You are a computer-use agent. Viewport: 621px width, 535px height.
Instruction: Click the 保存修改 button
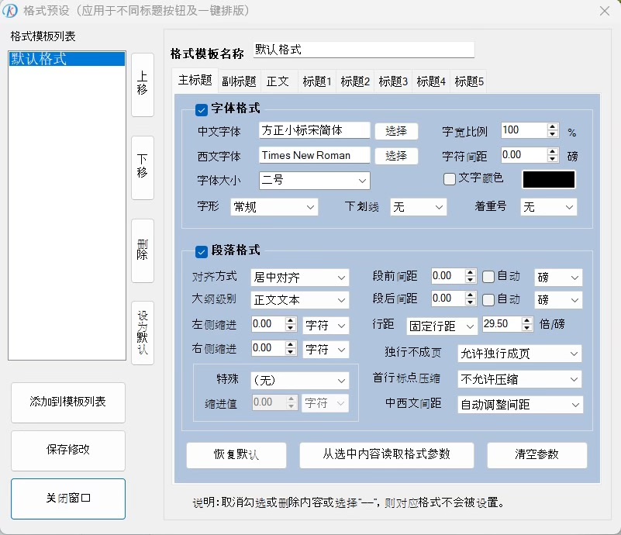[68, 450]
